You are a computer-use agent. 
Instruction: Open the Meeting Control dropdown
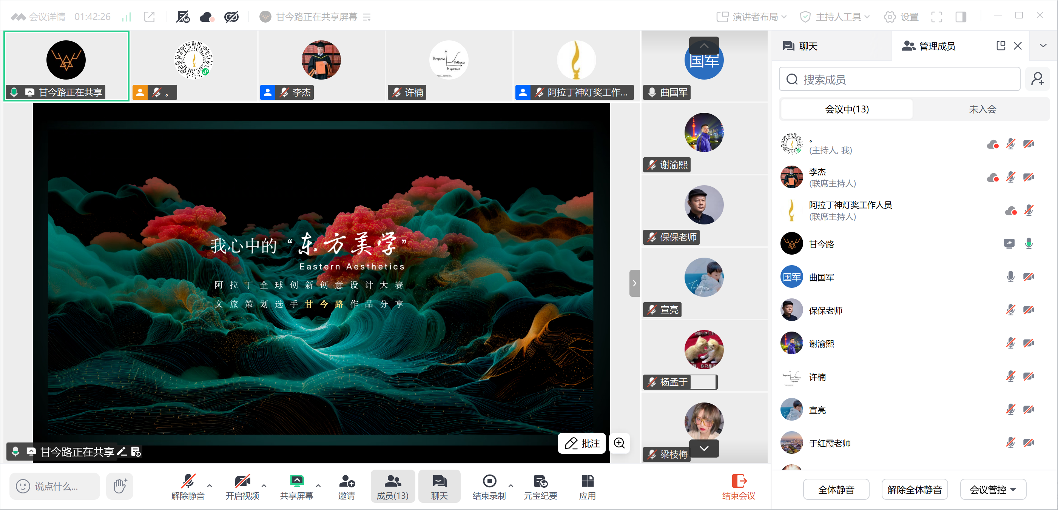tap(993, 490)
